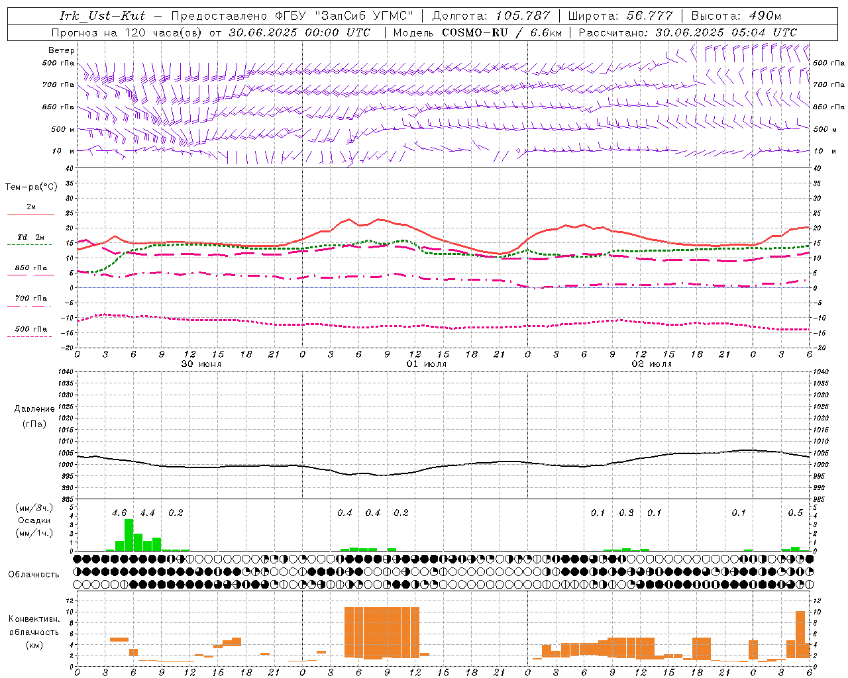Click the (мм/3ч.) unit label

click(34, 508)
